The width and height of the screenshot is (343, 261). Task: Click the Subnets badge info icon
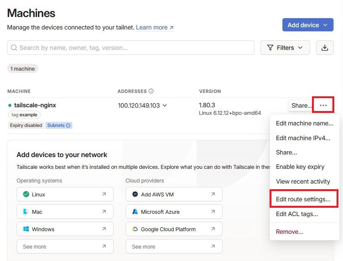pos(68,125)
